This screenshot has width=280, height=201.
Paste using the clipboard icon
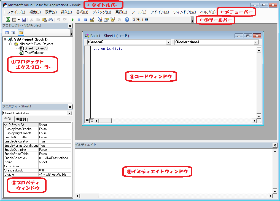point(44,20)
